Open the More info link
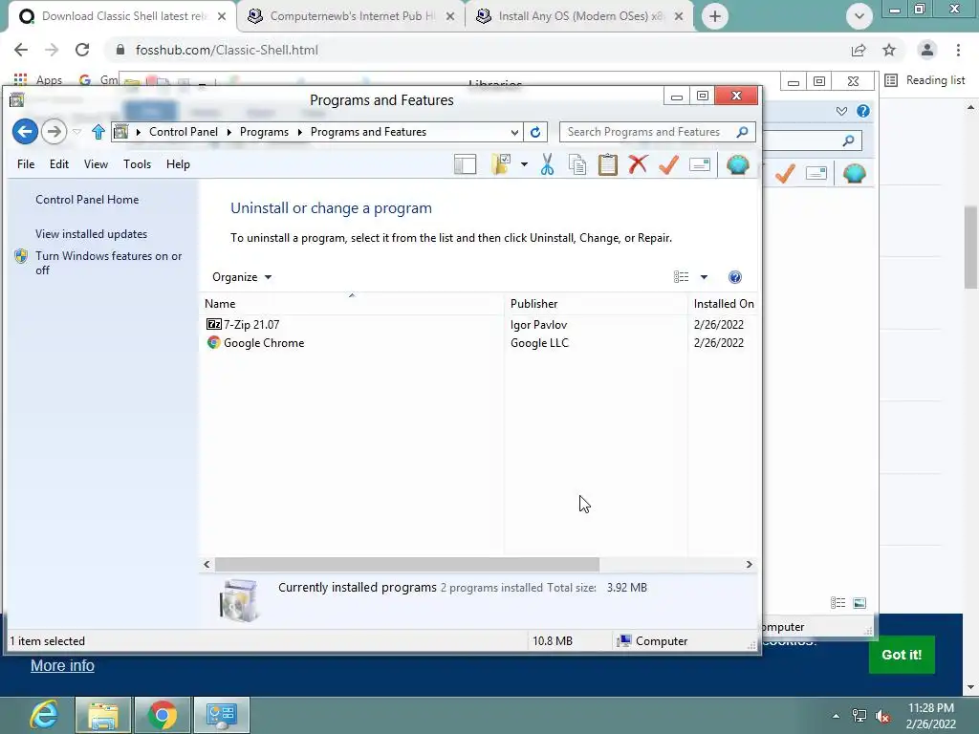Viewport: 979px width, 734px height. (62, 665)
